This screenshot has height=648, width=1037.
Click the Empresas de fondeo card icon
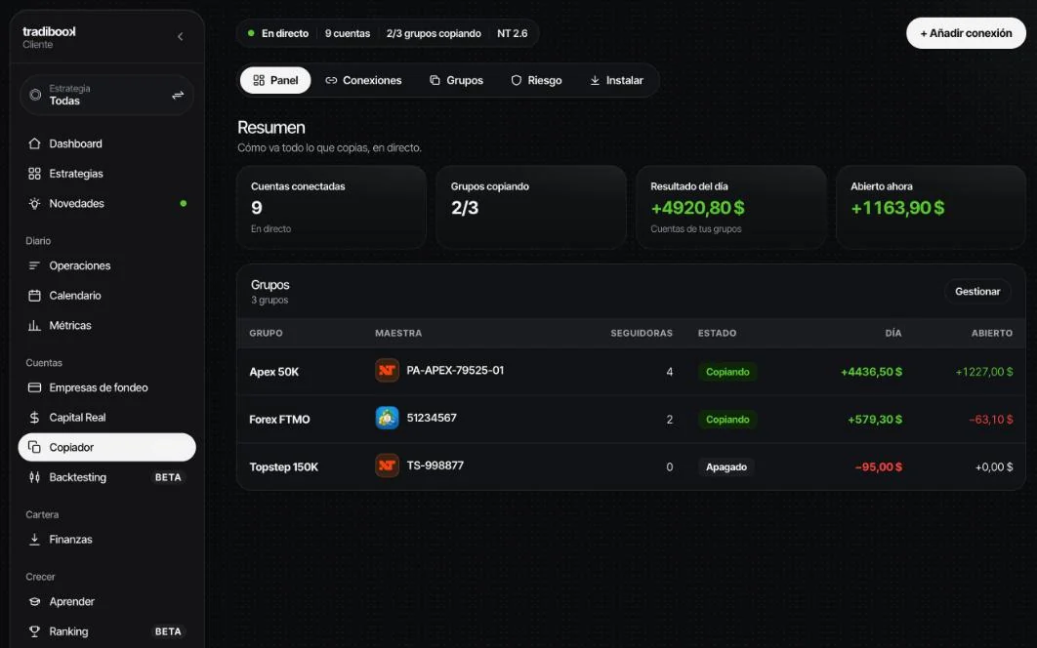point(34,387)
